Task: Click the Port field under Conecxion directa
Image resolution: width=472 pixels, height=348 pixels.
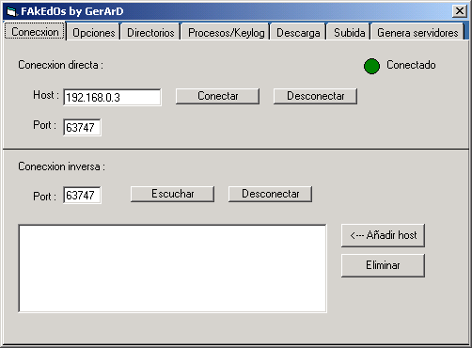Action: (x=82, y=127)
